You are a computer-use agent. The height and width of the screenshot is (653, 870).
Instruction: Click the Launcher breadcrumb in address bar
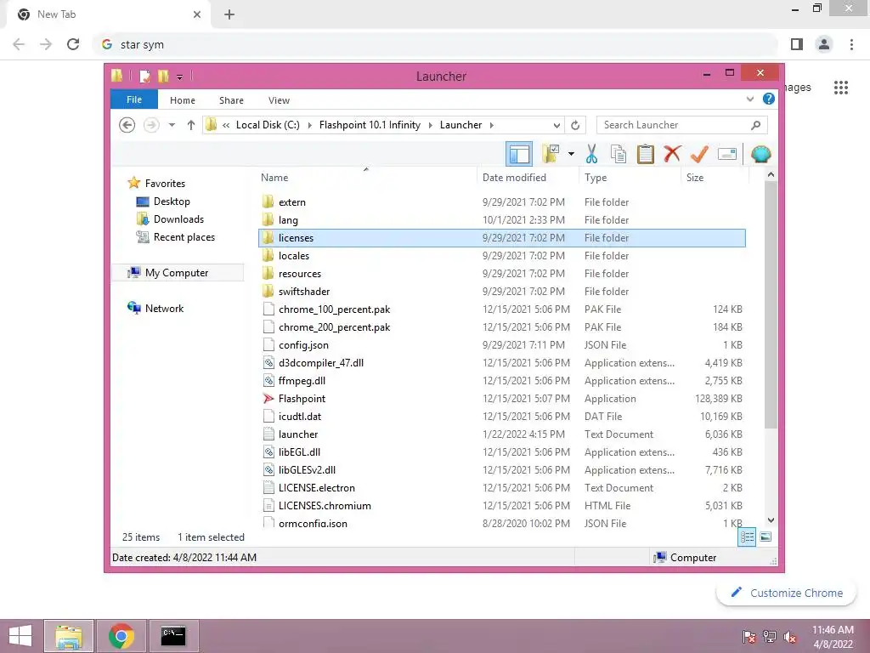(x=460, y=125)
